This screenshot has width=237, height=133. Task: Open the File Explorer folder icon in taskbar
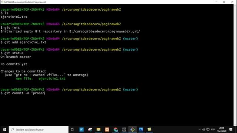coord(99,130)
